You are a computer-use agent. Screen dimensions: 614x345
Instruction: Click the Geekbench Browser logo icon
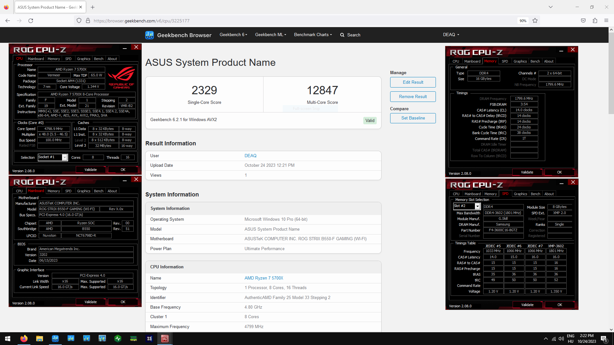click(x=149, y=35)
